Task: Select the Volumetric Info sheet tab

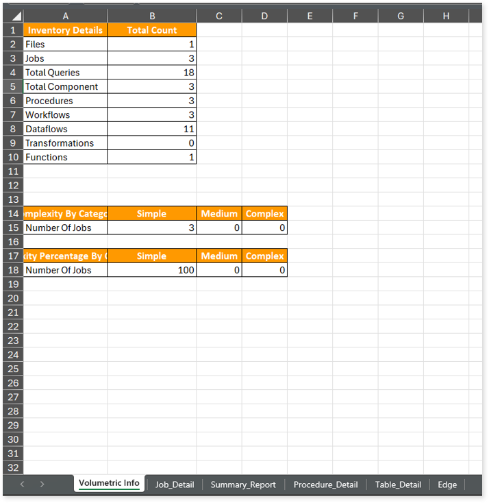Action: (109, 483)
